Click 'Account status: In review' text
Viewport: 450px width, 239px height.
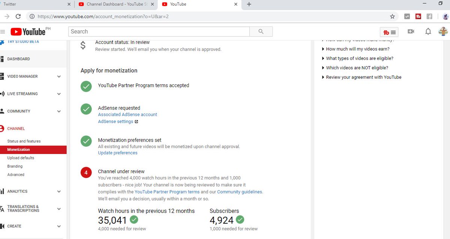click(x=122, y=42)
